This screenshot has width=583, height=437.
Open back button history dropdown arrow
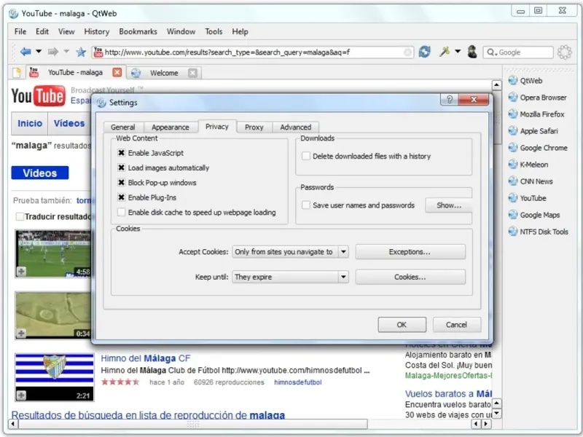(x=39, y=51)
